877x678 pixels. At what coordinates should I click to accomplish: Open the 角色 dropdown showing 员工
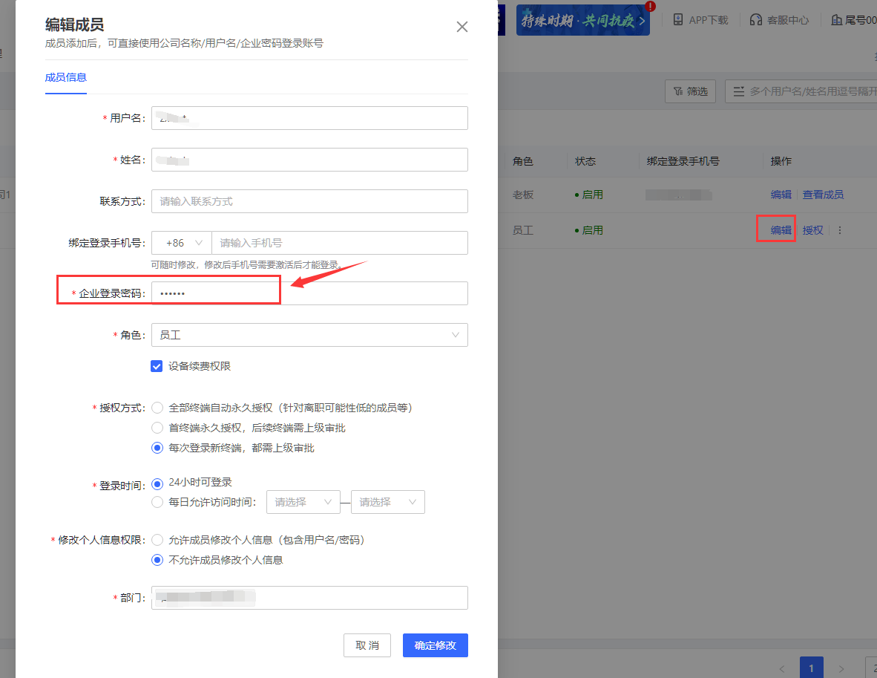(x=309, y=335)
